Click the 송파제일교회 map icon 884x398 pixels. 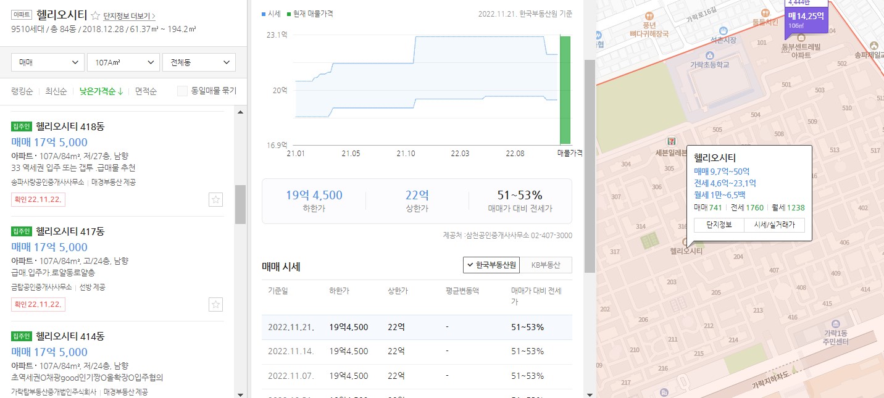click(874, 46)
